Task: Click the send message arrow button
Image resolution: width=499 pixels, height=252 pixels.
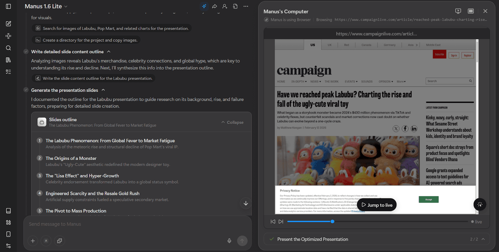Action: (x=242, y=241)
